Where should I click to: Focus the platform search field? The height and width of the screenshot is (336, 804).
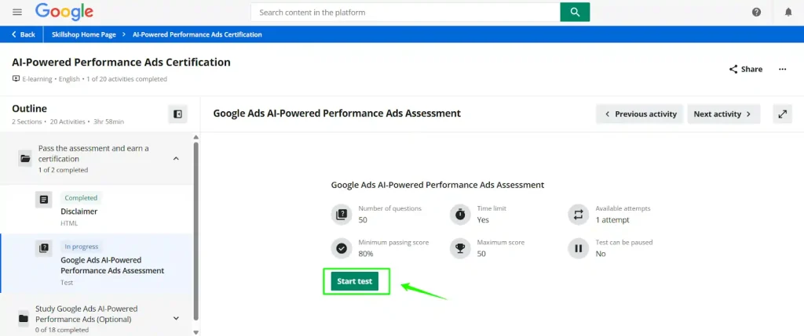tap(406, 12)
